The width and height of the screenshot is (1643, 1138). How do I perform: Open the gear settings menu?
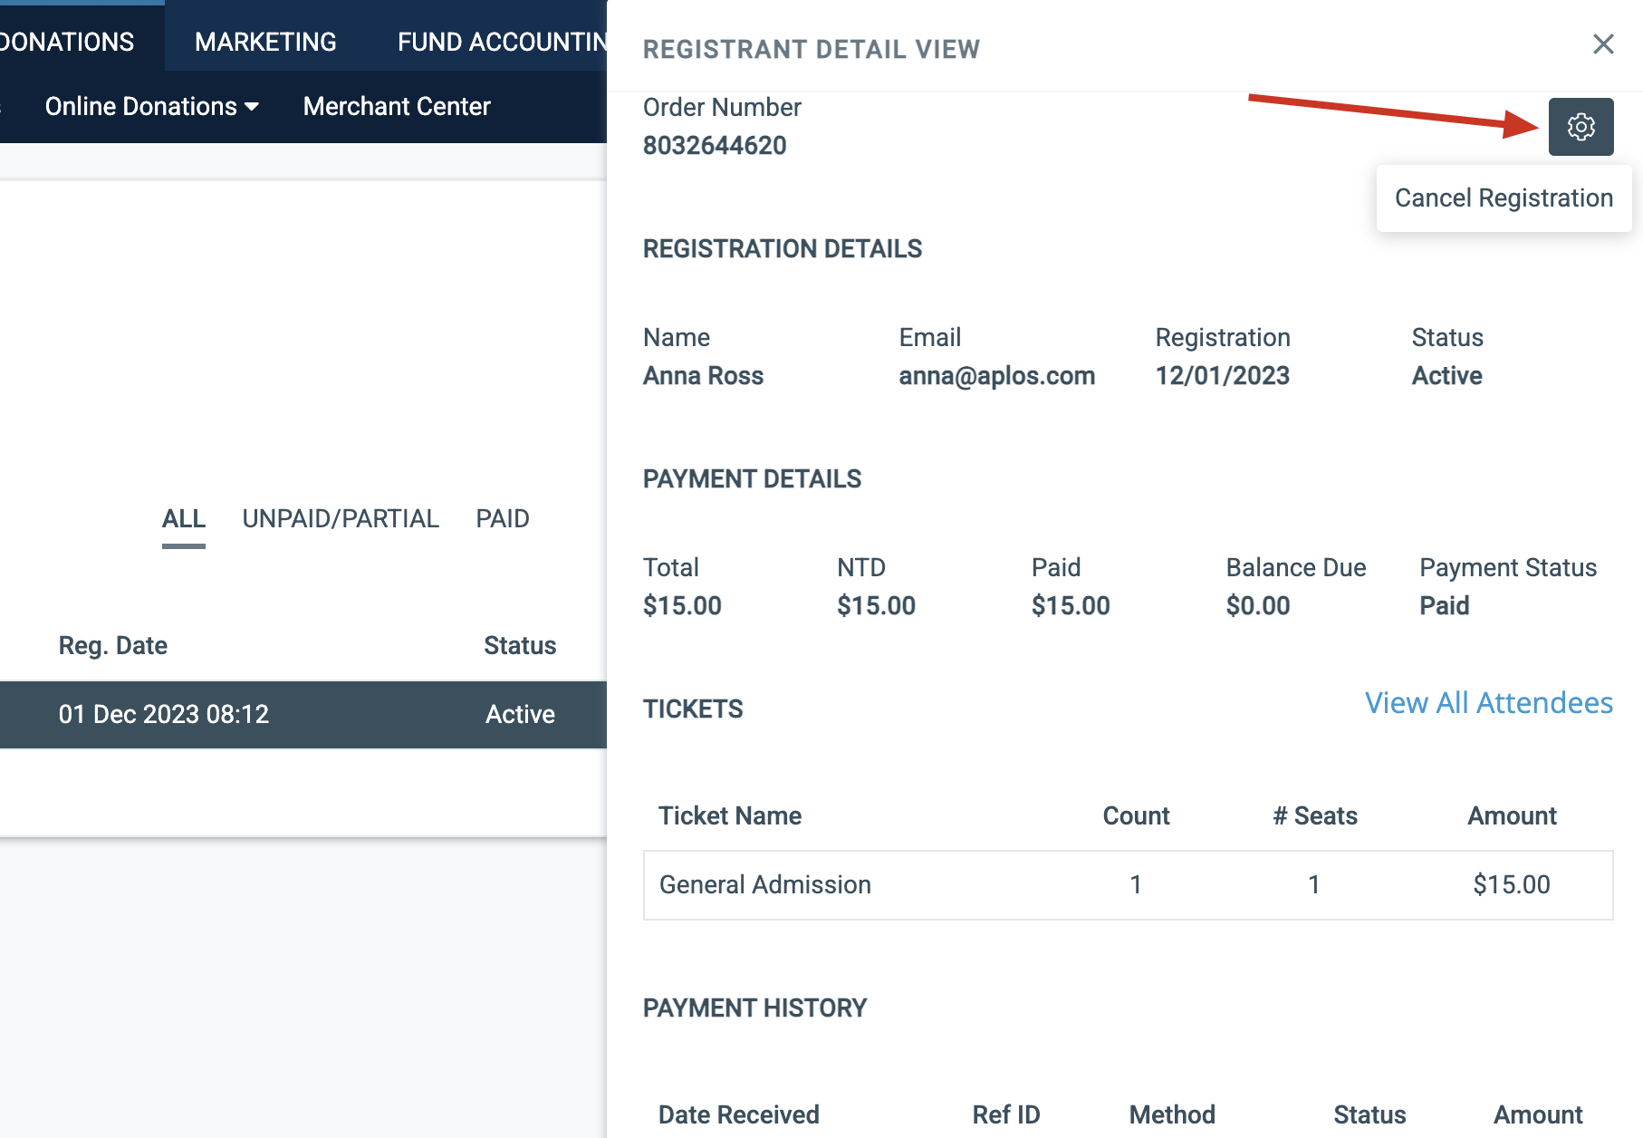pos(1581,127)
